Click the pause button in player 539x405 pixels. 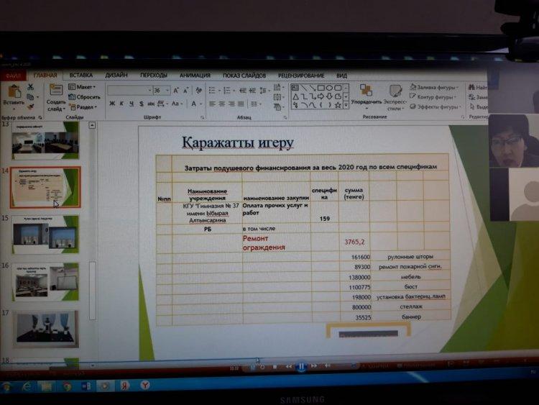pos(301,366)
